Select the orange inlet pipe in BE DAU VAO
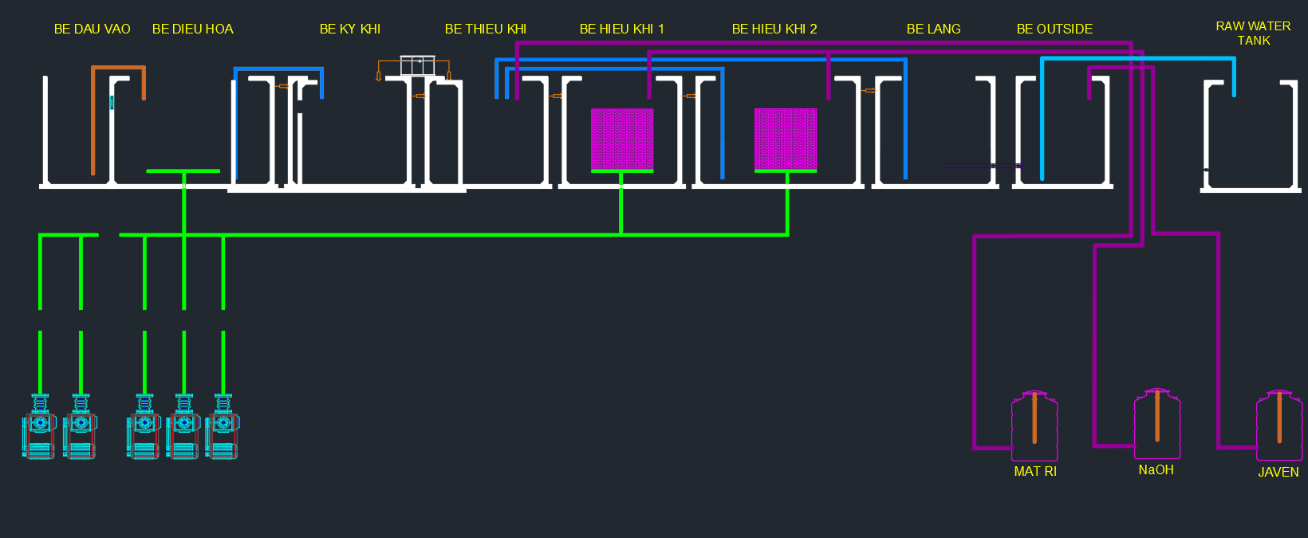The height and width of the screenshot is (538, 1308). tap(118, 68)
